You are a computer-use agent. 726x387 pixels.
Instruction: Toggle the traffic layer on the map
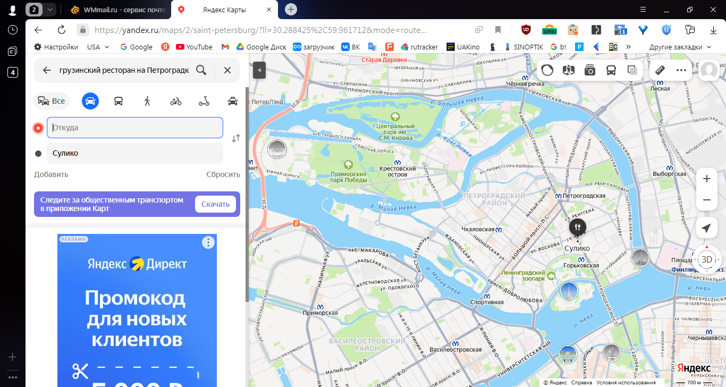tap(547, 70)
